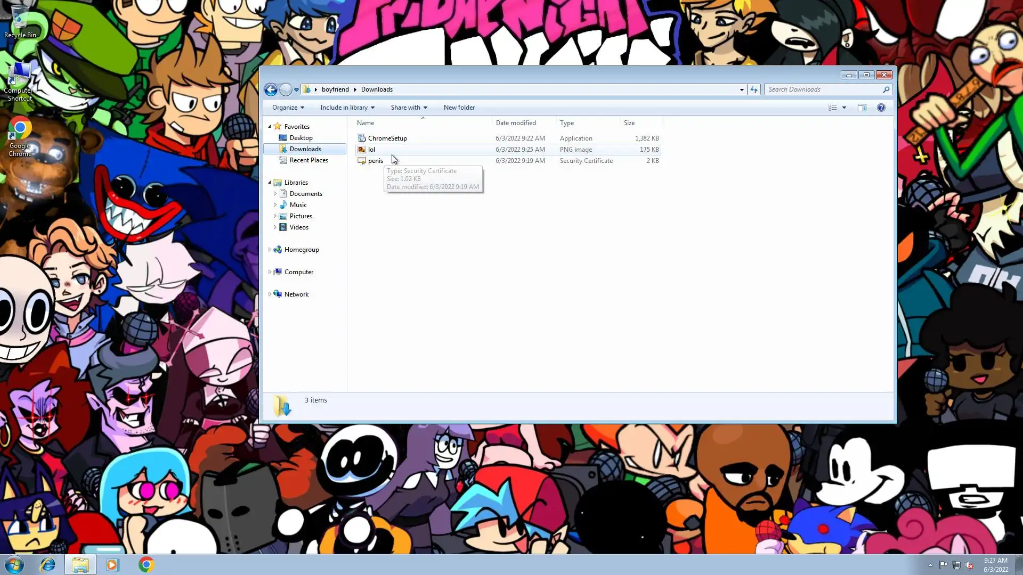Click the Refresh button beside address bar

753,89
